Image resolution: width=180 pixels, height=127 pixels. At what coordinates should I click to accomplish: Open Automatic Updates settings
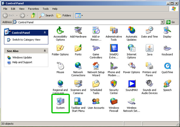(132, 34)
